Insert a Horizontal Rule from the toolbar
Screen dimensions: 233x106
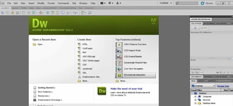[18, 13]
